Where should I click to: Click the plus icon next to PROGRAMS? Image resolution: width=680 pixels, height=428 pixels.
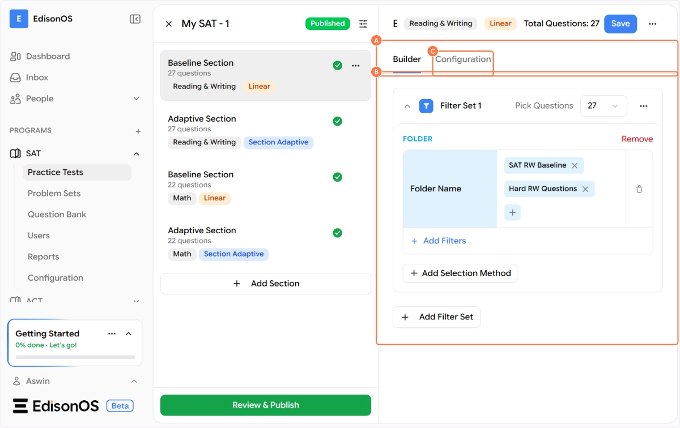point(138,131)
